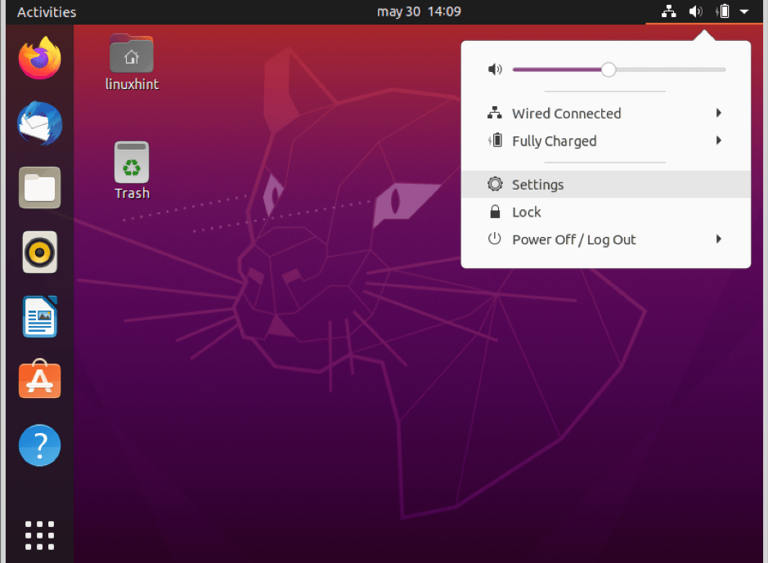The image size is (768, 563).
Task: Open the Trash desktop icon
Action: pyautogui.click(x=131, y=162)
